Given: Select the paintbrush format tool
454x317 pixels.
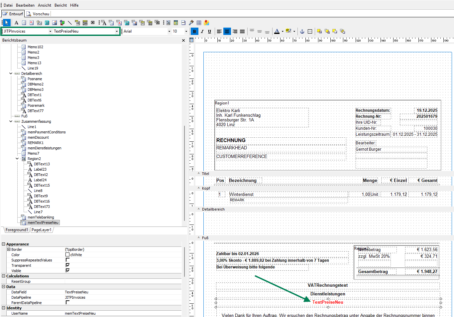Looking at the screenshot, I should pyautogui.click(x=191, y=23).
